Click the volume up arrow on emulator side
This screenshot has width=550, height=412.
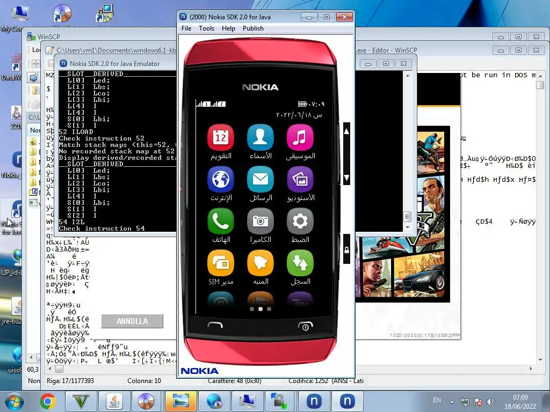pos(346,131)
